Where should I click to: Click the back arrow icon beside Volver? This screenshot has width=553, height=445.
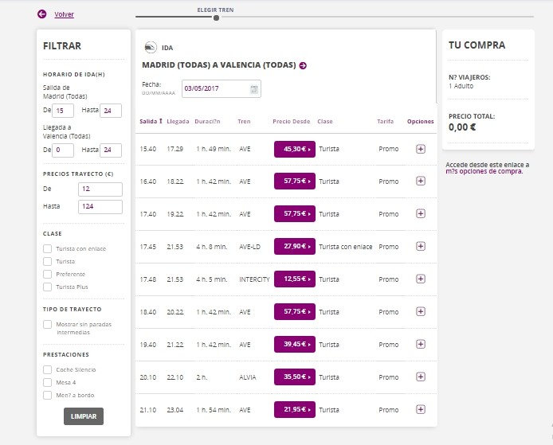tap(41, 14)
